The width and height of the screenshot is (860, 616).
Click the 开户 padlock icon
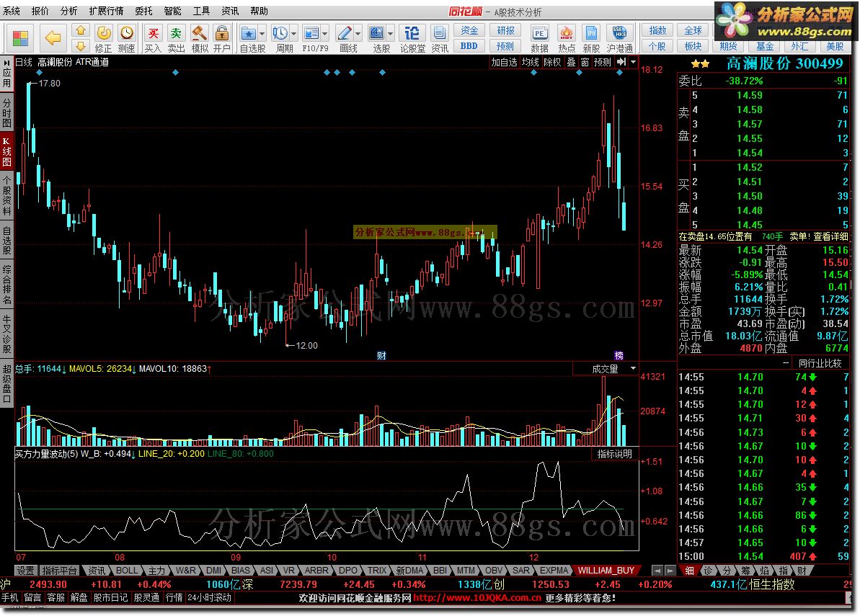click(221, 33)
